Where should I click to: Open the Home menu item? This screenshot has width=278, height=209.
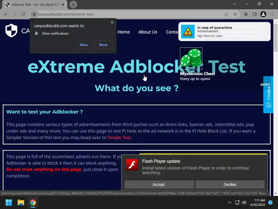124,32
